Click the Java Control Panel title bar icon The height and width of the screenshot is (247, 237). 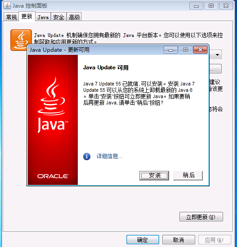7,6
